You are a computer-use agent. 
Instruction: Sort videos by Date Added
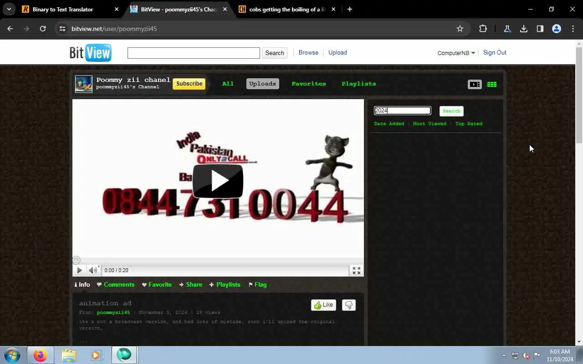389,124
